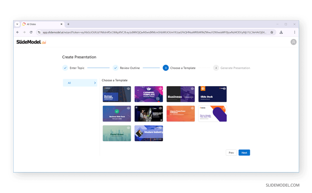
Task: Click the SlideModel.ai logo
Action: (31, 42)
